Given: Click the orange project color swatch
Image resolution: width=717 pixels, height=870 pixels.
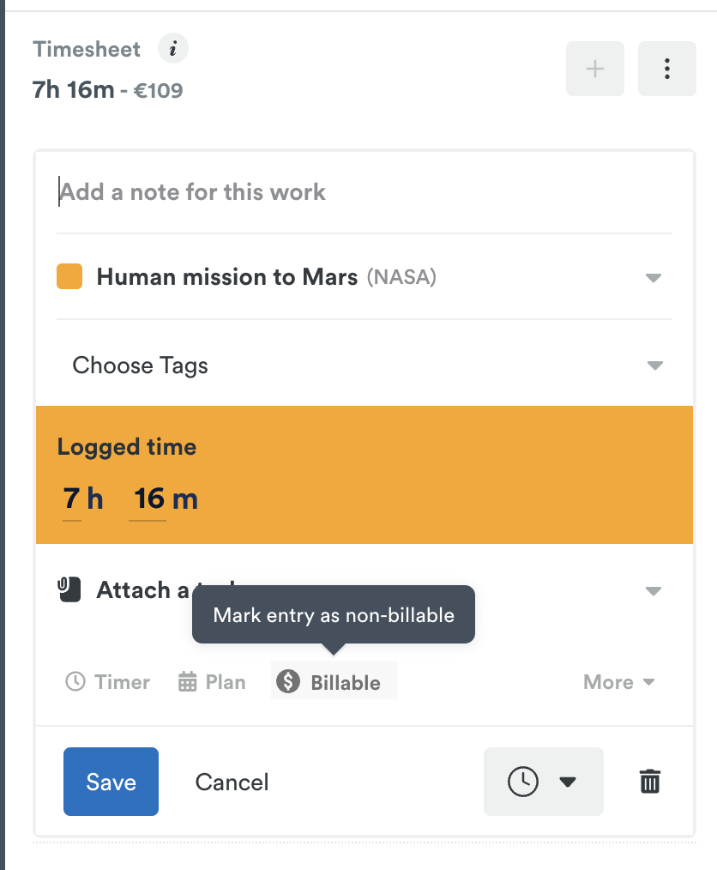Looking at the screenshot, I should 69,276.
